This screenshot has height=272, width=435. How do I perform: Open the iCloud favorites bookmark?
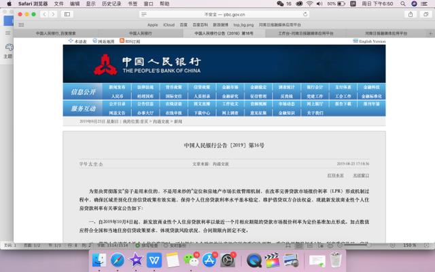tap(169, 24)
